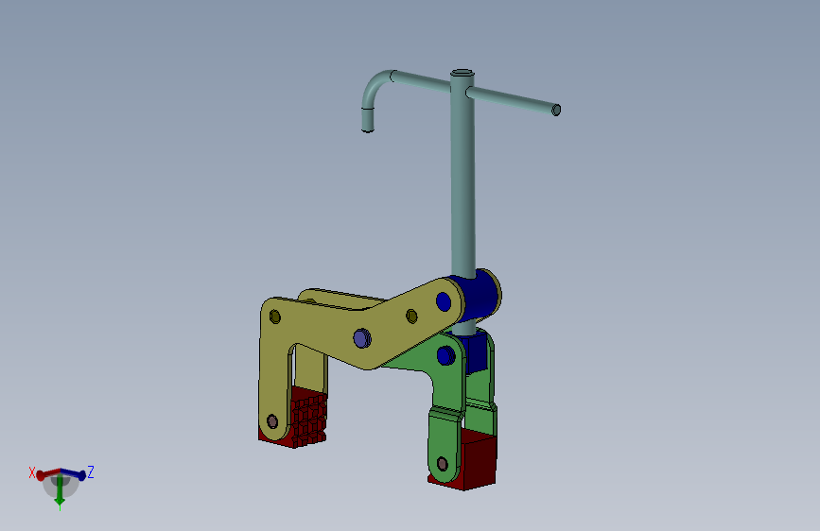Click the red X axis of the triad

click(46, 474)
